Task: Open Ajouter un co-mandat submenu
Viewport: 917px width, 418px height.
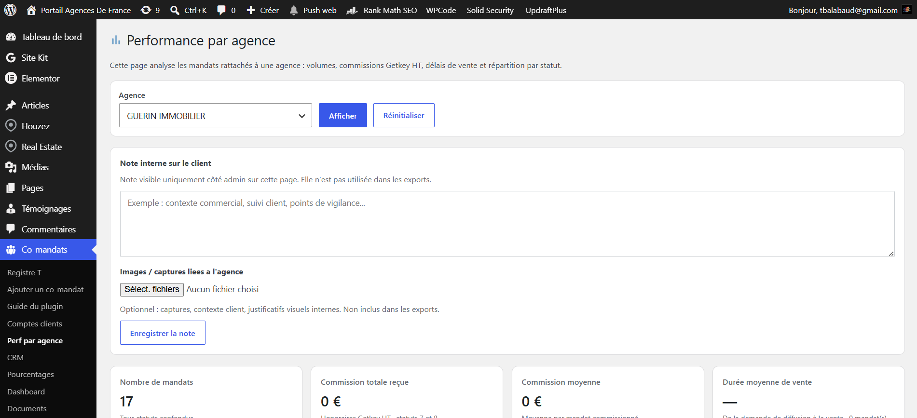Action: coord(45,290)
